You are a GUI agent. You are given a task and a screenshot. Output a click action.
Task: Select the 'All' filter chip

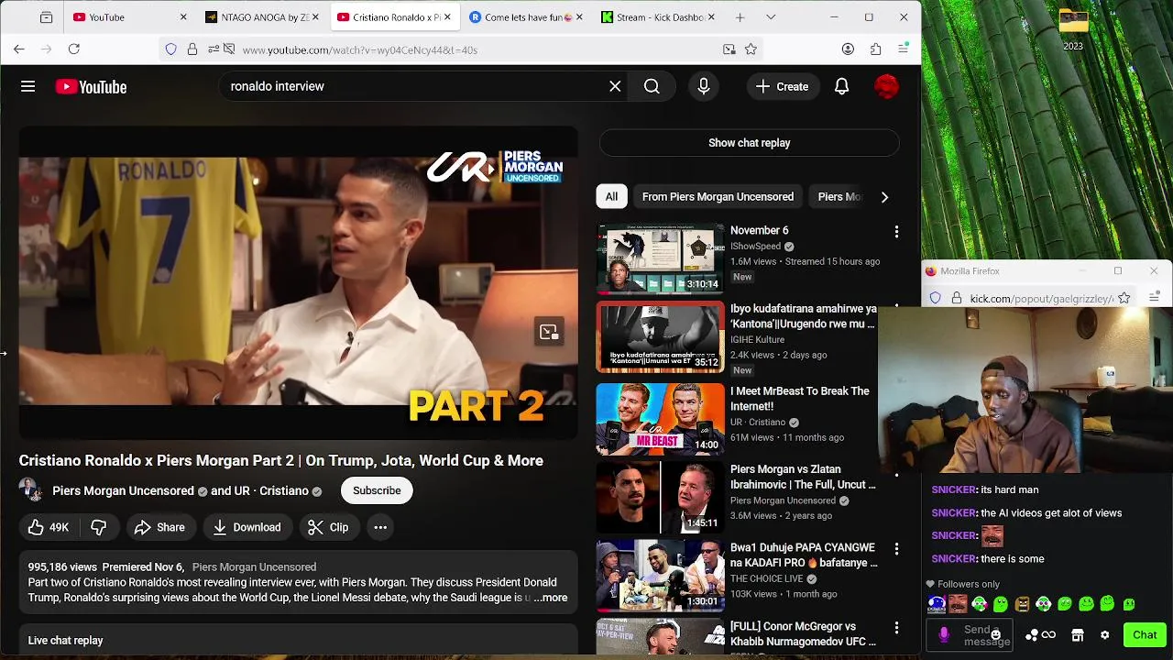pos(611,197)
